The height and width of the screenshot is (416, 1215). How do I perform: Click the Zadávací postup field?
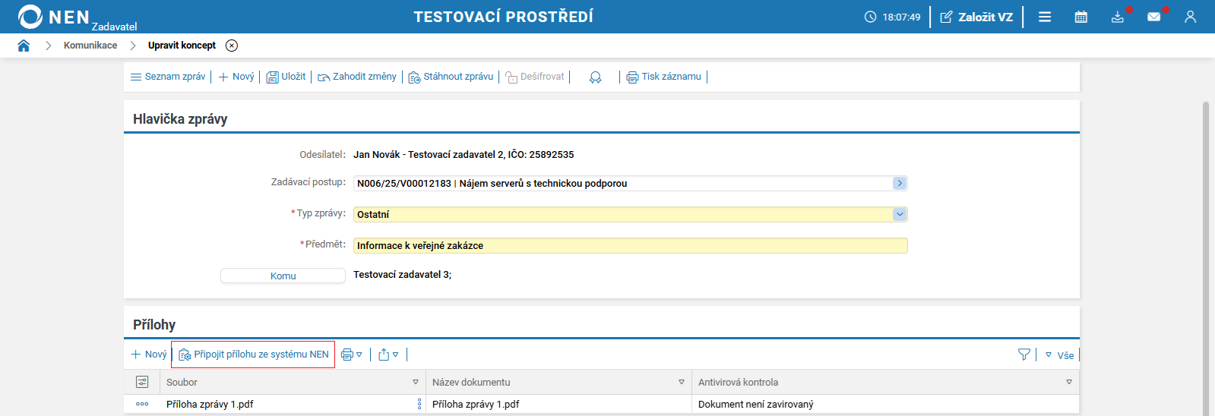pos(630,183)
